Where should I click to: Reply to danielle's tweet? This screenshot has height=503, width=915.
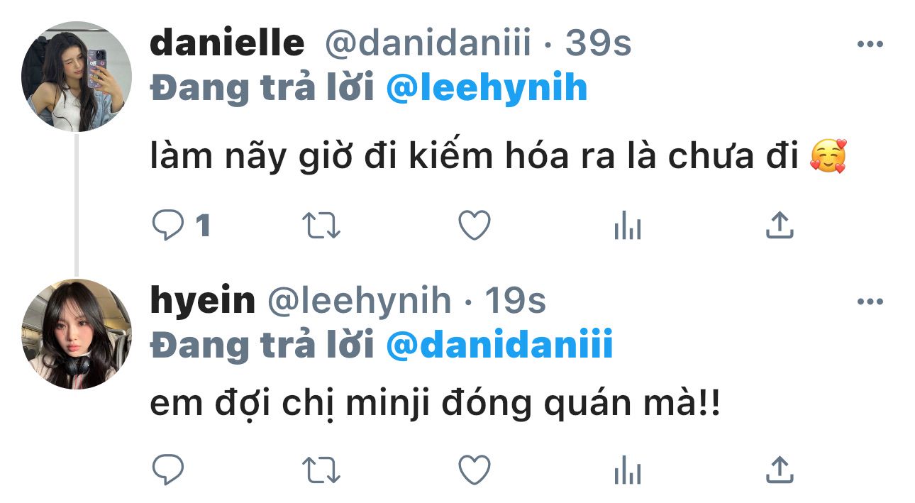(x=168, y=226)
